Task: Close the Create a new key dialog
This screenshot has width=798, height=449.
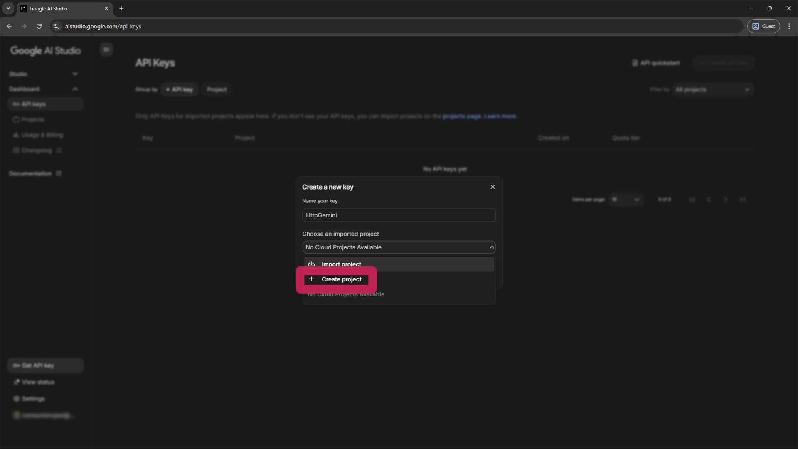Action: [493, 187]
